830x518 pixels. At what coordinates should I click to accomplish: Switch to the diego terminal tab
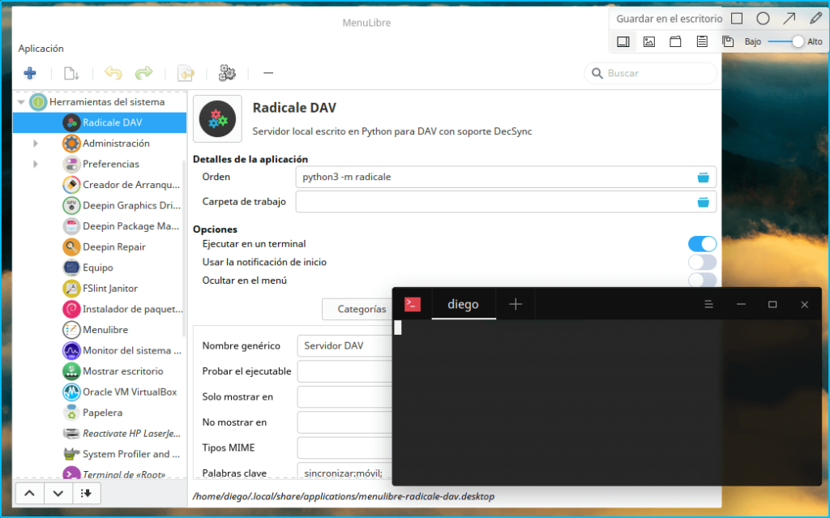[463, 305]
